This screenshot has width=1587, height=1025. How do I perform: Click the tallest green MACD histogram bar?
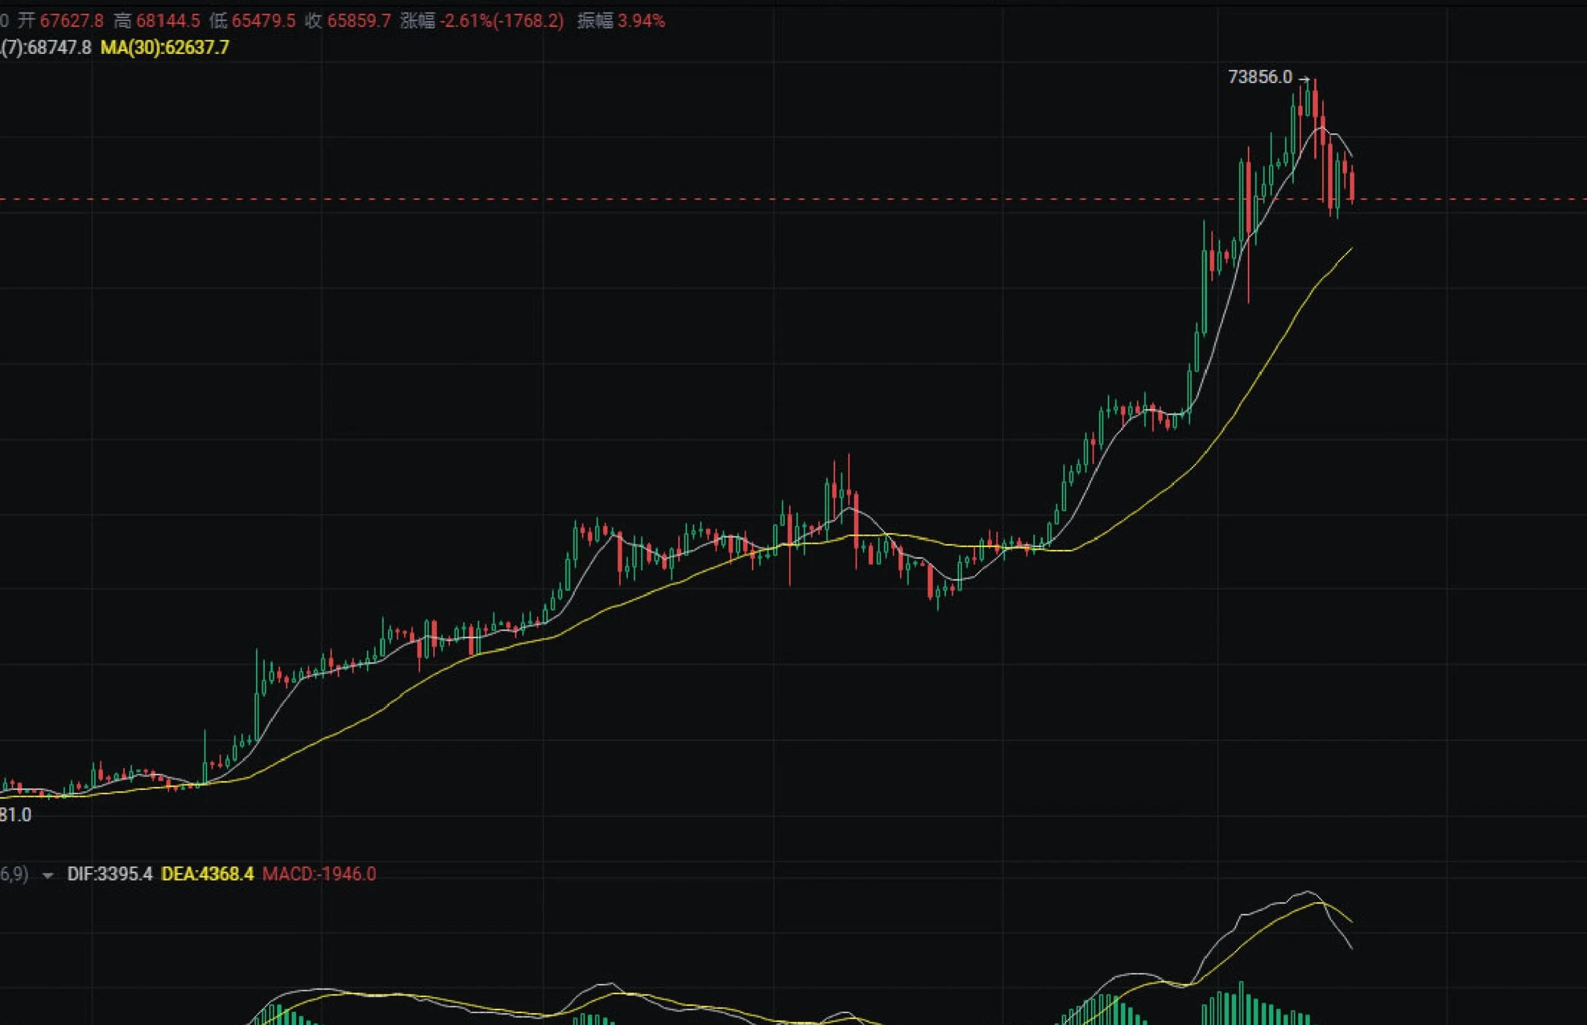pos(1241,1001)
